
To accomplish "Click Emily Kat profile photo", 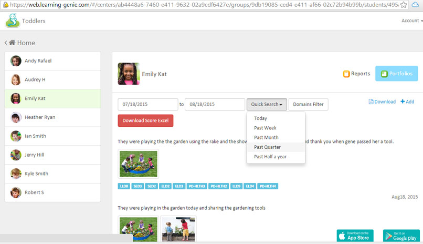I will [x=129, y=74].
